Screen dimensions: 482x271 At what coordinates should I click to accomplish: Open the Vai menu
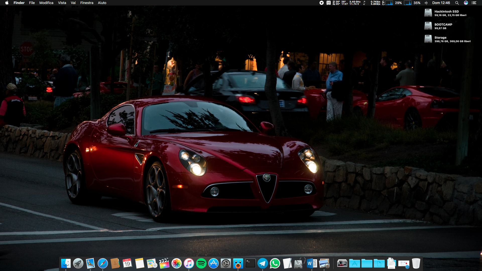click(x=73, y=3)
